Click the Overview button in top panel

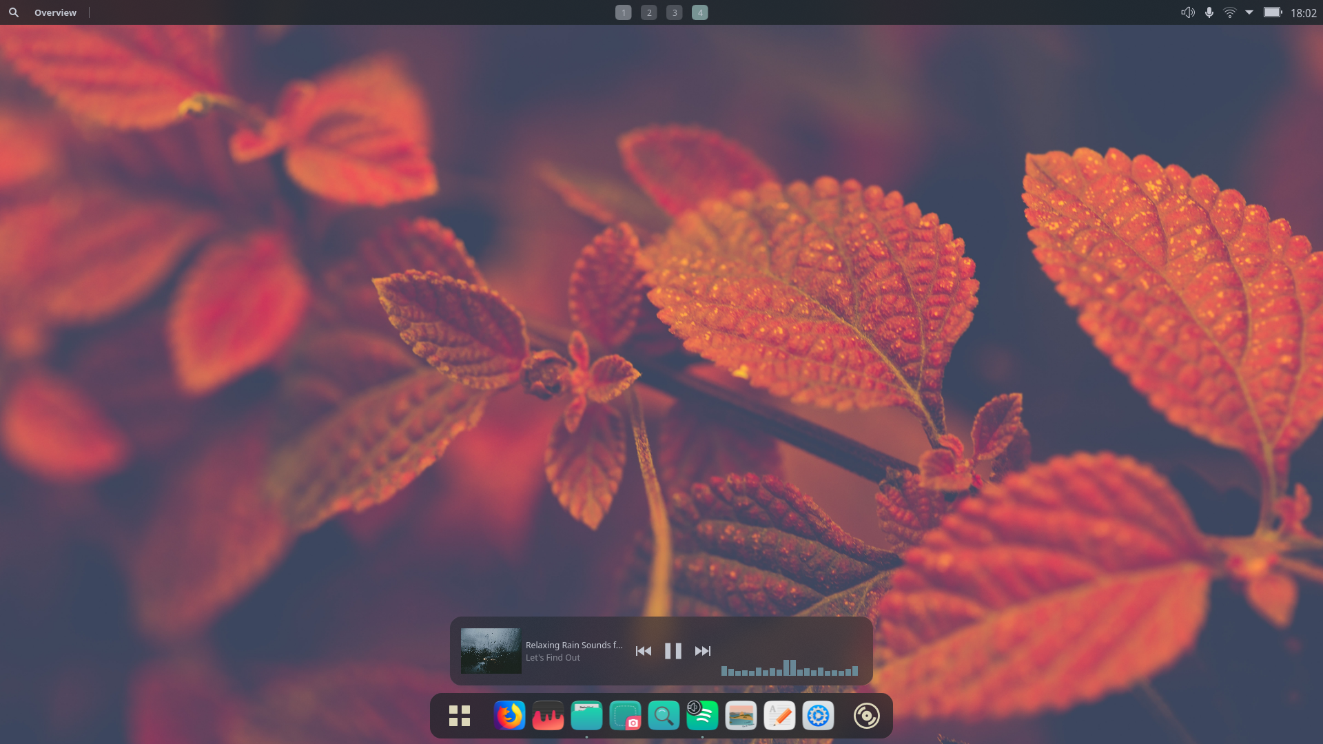55,12
